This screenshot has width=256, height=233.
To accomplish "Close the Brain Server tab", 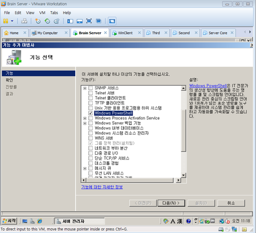I will (106, 33).
